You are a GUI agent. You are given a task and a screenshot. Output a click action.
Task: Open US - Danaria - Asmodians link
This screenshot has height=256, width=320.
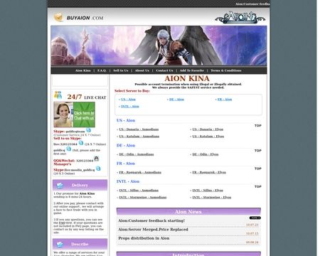pyautogui.click(x=139, y=129)
